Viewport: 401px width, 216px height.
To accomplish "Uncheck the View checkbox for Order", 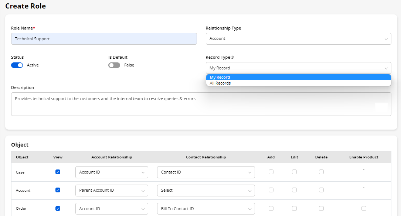I will [58, 209].
